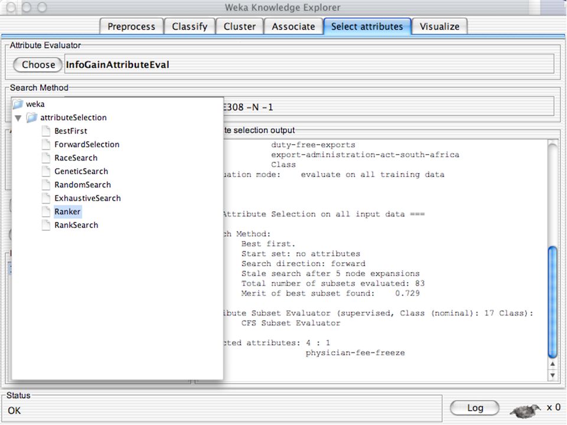Open the Log button
This screenshot has width=567, height=425.
(x=475, y=408)
